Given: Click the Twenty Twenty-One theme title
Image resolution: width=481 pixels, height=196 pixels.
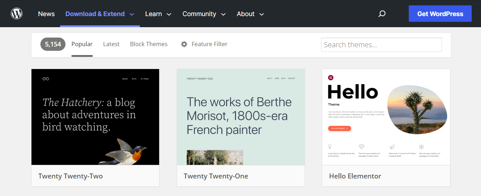Looking at the screenshot, I should pos(216,176).
